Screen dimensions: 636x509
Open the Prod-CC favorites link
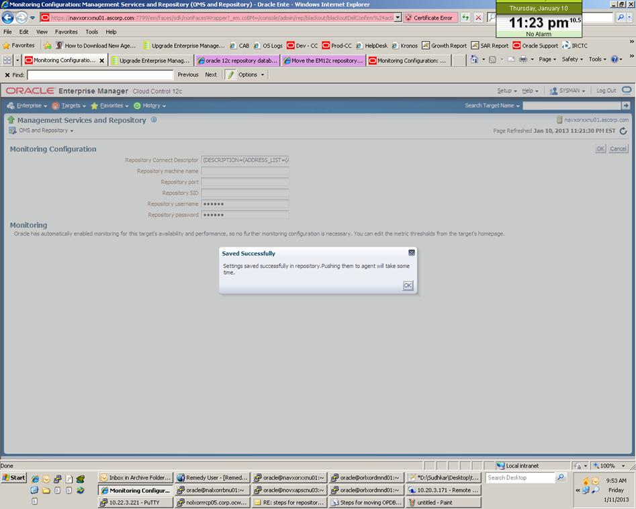336,46
